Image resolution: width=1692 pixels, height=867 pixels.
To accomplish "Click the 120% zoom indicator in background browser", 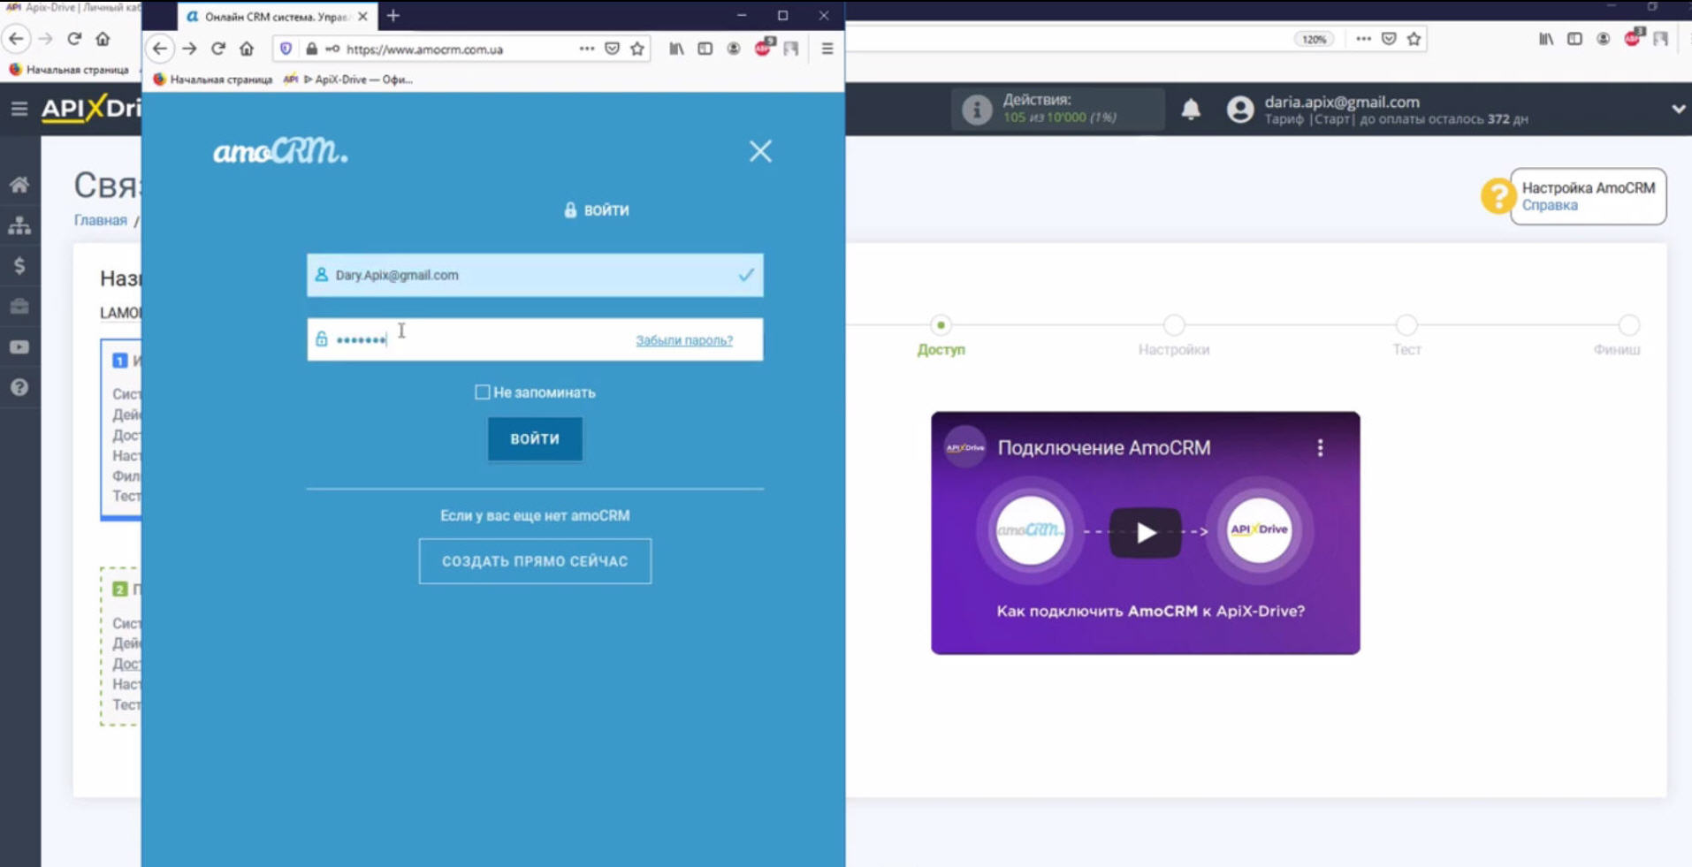I will click(1314, 39).
